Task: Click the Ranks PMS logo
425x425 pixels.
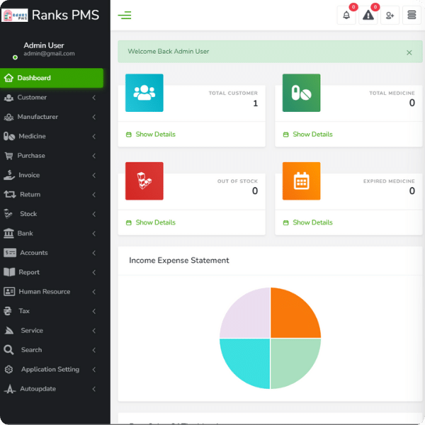Action: (16, 16)
